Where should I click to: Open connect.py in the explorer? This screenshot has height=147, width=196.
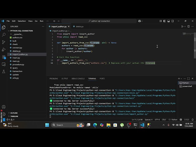tap(17, 48)
